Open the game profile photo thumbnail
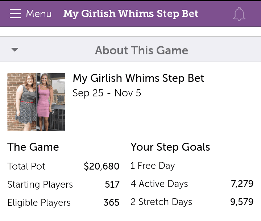Screen dimensions: 261x221 click(x=36, y=102)
